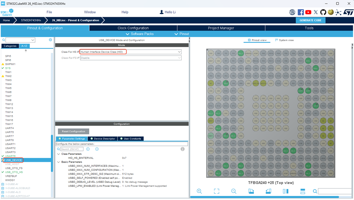The width and height of the screenshot is (354, 200).
Task: Select USB_OTG_HS in peripheral list
Action: click(x=14, y=172)
